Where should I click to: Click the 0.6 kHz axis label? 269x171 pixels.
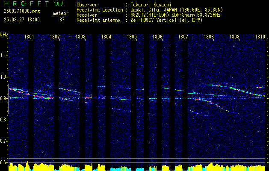click(x=4, y=162)
